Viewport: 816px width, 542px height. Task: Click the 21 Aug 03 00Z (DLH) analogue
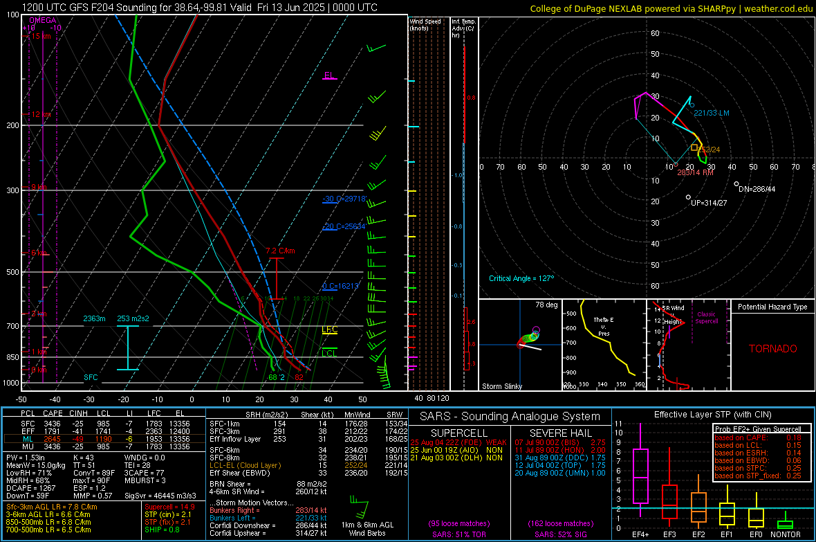456,458
